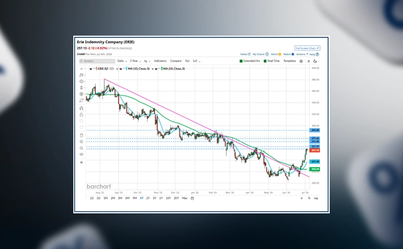This screenshot has width=403, height=249.
Task: Remove MA (50) via the X before its eye
Action: coord(153,69)
